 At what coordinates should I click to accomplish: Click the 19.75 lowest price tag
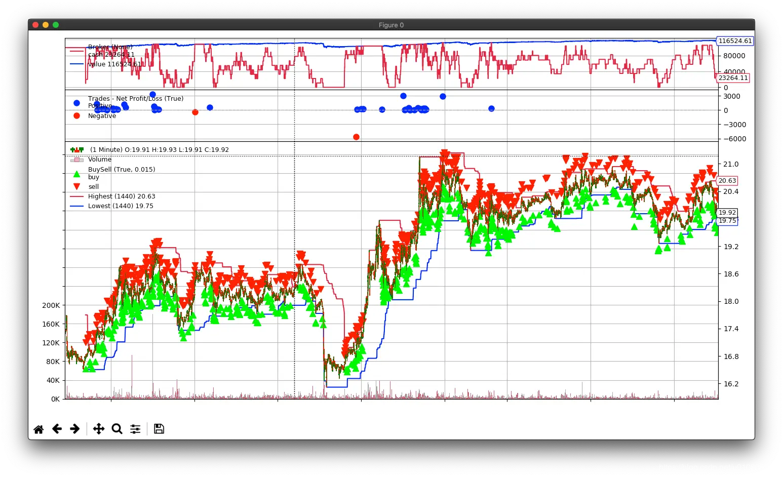(727, 221)
